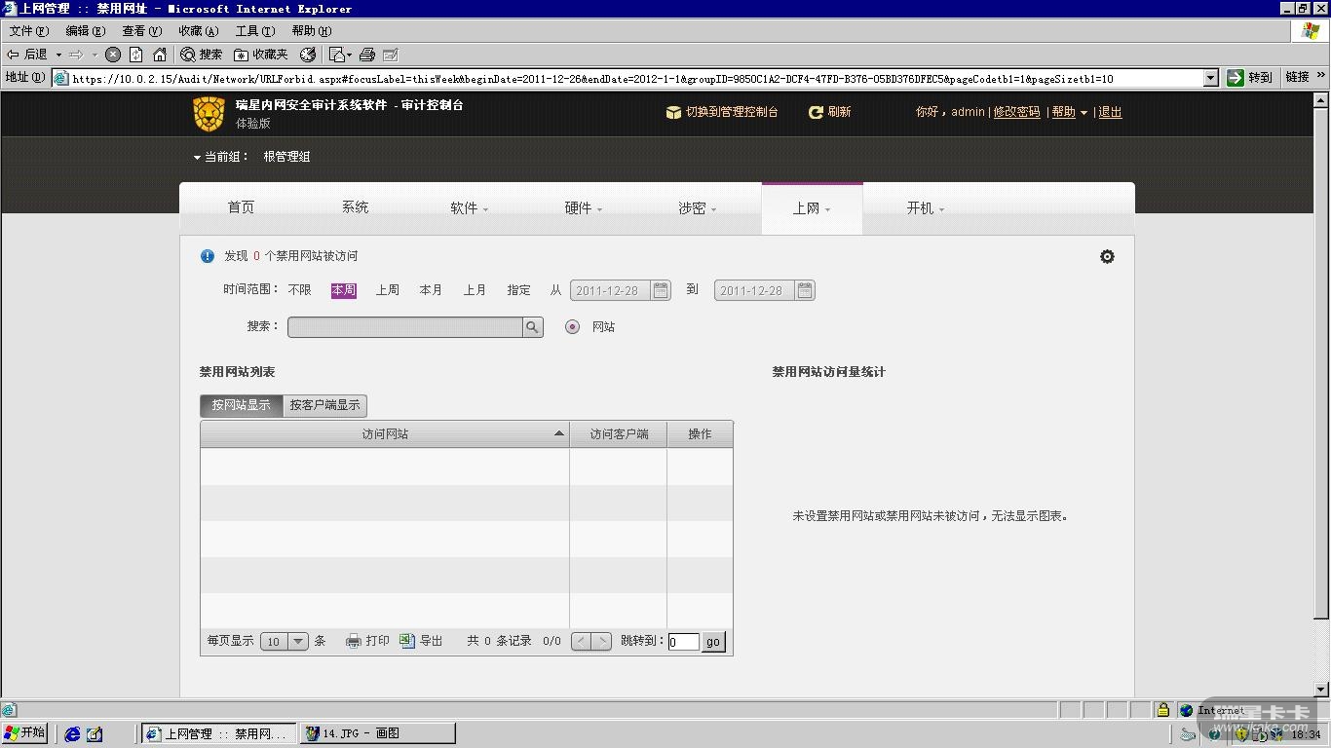
Task: Open the back history dropdown arrow
Action: tap(58, 55)
